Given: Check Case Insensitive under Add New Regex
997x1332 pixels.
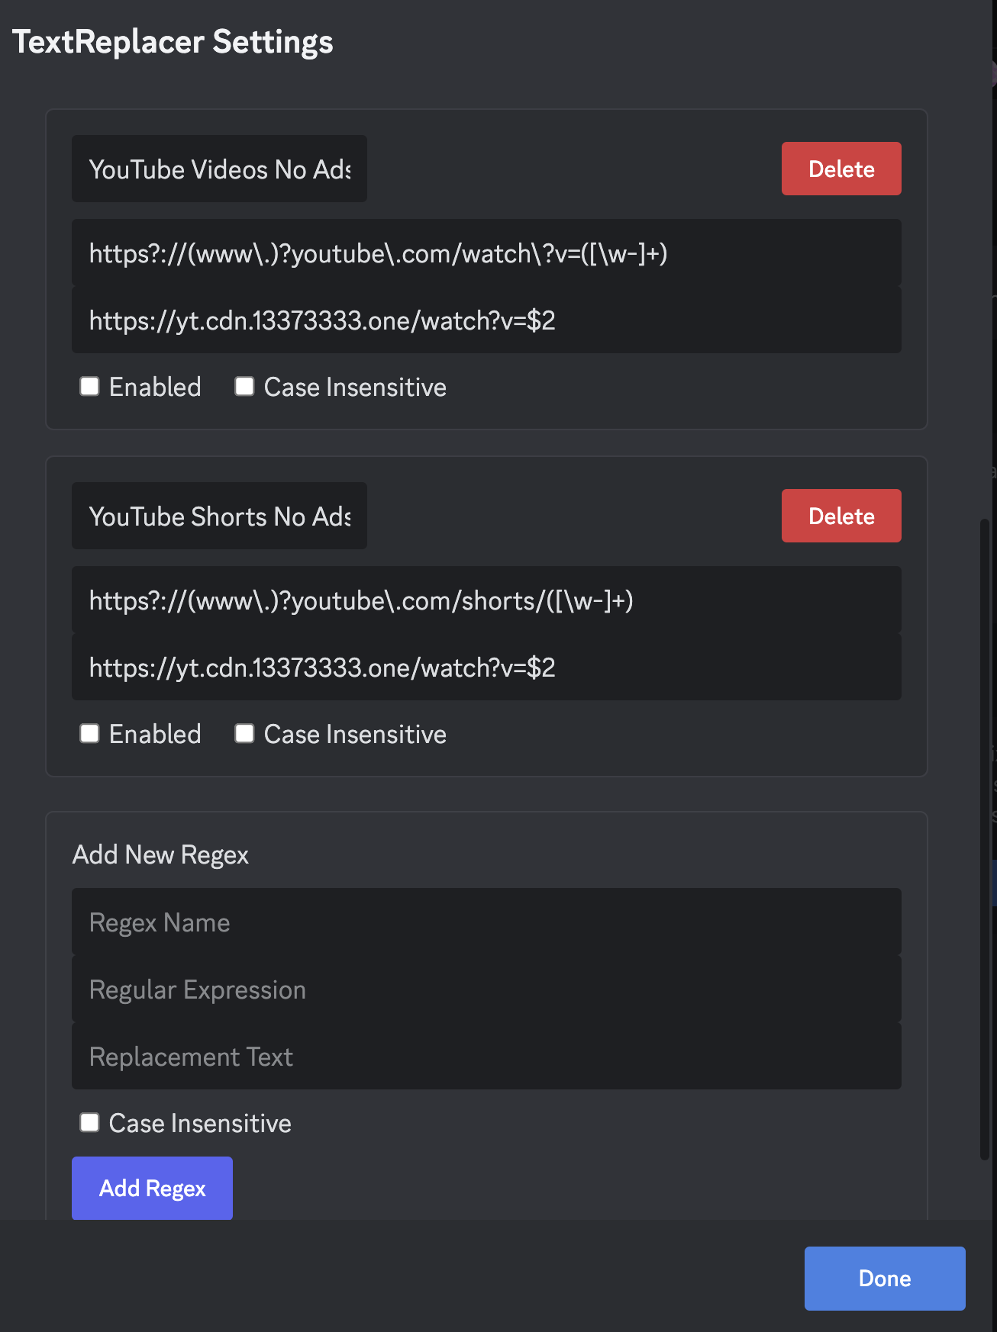Looking at the screenshot, I should 90,1123.
